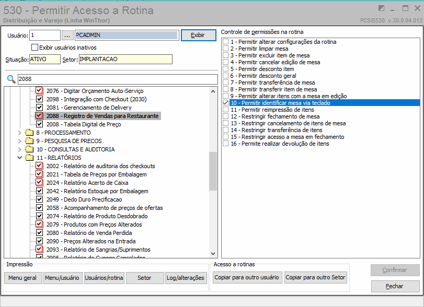The height and width of the screenshot is (307, 424).
Task: Click Copiar para outro usuário
Action: click(x=247, y=277)
